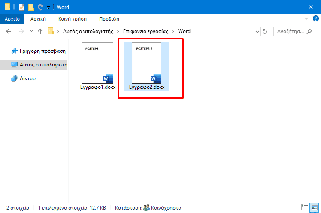Close the Word folder window
This screenshot has width=321, height=213.
pyautogui.click(x=310, y=7)
